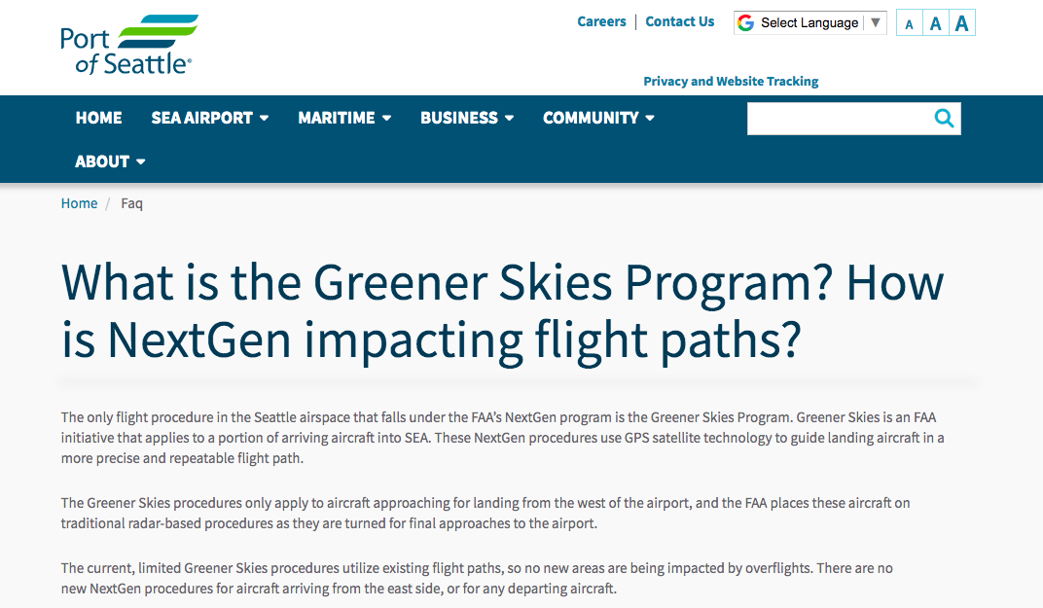Image resolution: width=1043 pixels, height=608 pixels.
Task: Open the About menu
Action: pyautogui.click(x=110, y=161)
